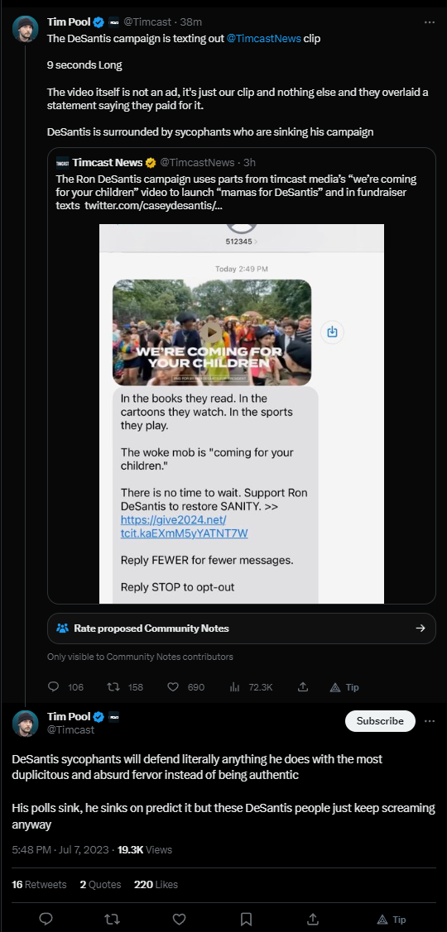This screenshot has height=932, width=447.
Task: Open the @TimcastNews mention link
Action: pyautogui.click(x=264, y=37)
